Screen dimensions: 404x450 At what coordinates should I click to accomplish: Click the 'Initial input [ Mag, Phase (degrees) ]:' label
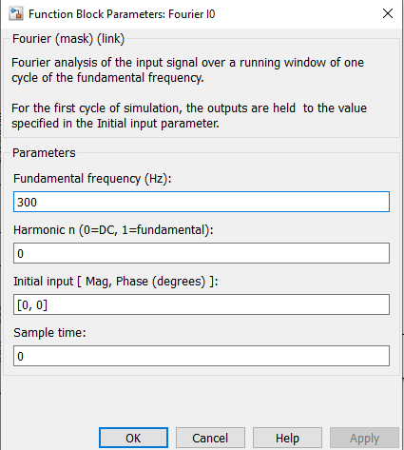pos(116,282)
